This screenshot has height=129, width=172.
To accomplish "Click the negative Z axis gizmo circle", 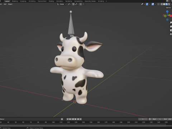I will 167,20.
